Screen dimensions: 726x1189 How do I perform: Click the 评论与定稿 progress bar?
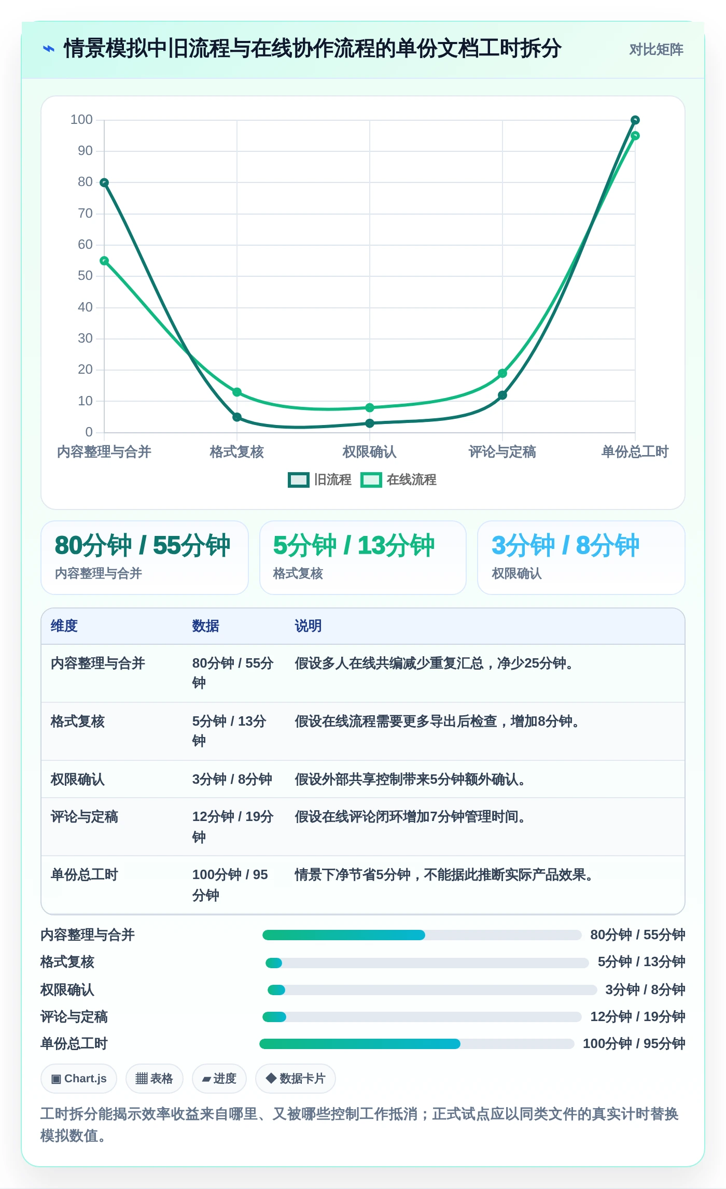(422, 1017)
